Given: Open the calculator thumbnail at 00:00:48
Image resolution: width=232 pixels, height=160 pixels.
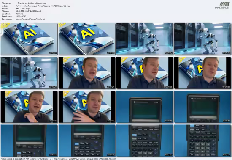Looking at the screenshot, I should tap(202, 107).
